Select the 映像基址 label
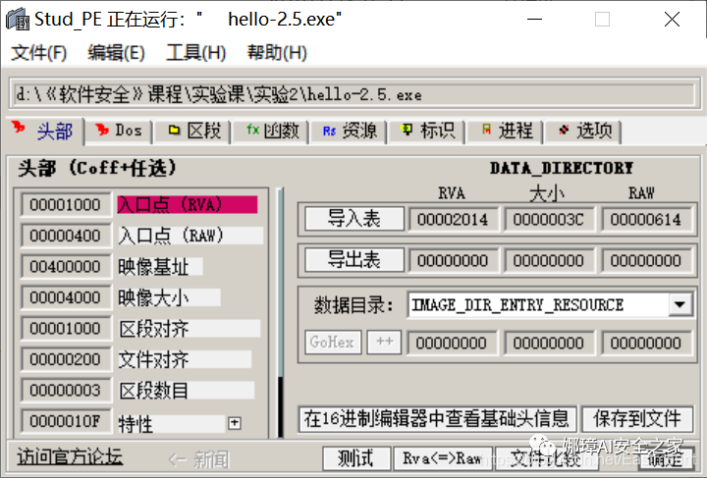 (160, 267)
